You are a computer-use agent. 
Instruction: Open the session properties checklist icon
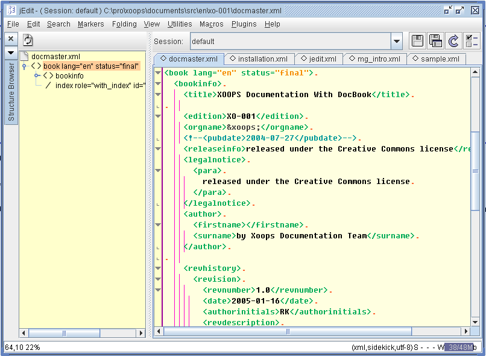coord(471,40)
